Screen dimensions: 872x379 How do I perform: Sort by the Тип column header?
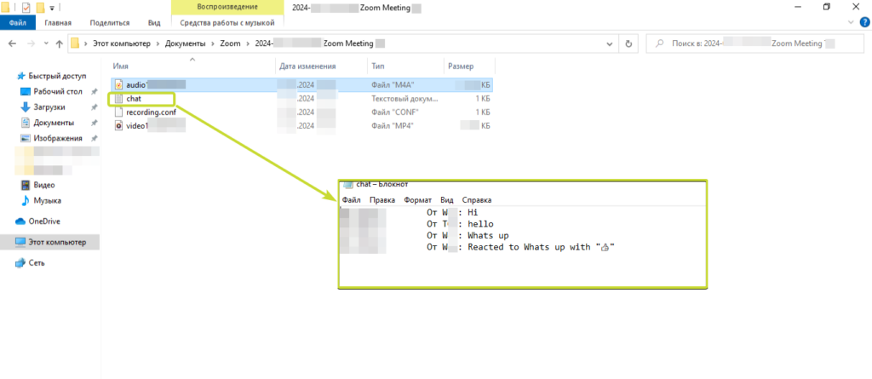[x=377, y=66]
